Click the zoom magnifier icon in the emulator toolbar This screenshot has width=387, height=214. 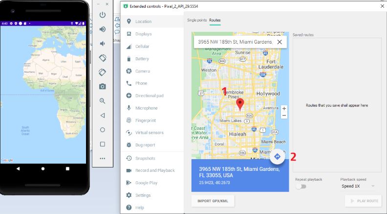tap(103, 101)
